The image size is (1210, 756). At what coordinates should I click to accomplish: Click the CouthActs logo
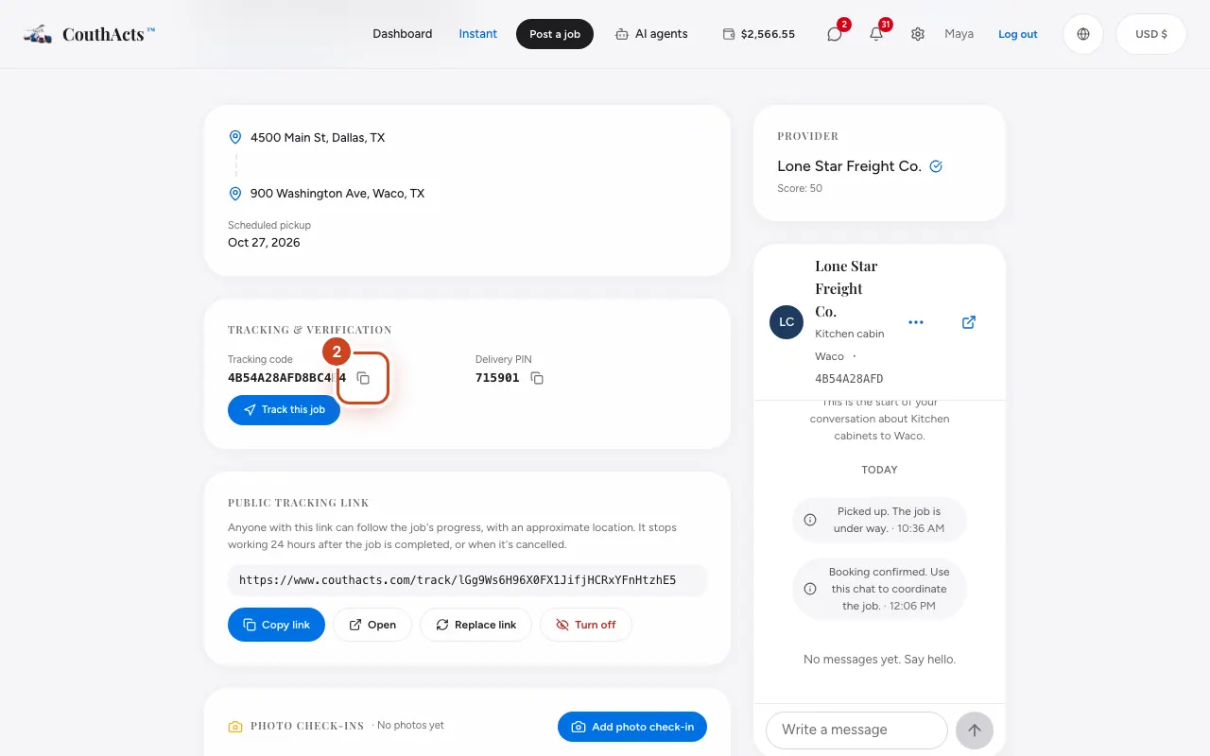(90, 34)
